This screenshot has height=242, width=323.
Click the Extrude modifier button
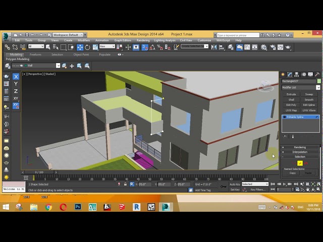point(291,94)
